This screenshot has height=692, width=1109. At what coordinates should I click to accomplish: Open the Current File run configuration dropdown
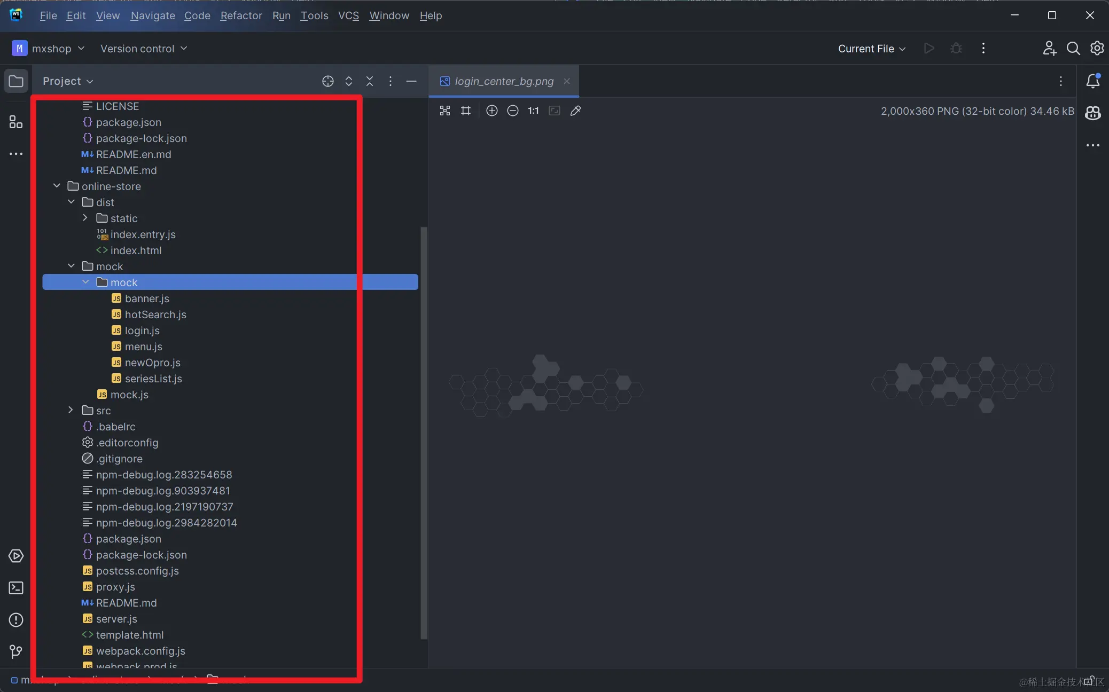pos(871,49)
